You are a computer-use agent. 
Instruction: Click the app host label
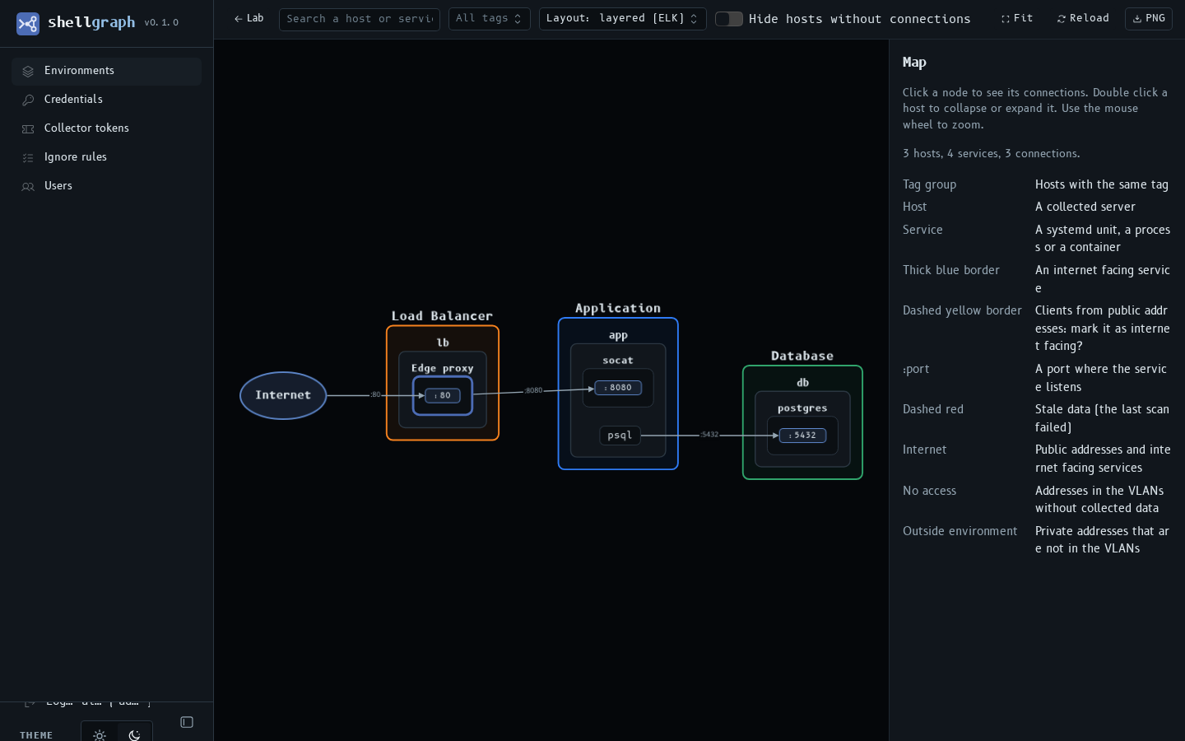pyautogui.click(x=618, y=335)
